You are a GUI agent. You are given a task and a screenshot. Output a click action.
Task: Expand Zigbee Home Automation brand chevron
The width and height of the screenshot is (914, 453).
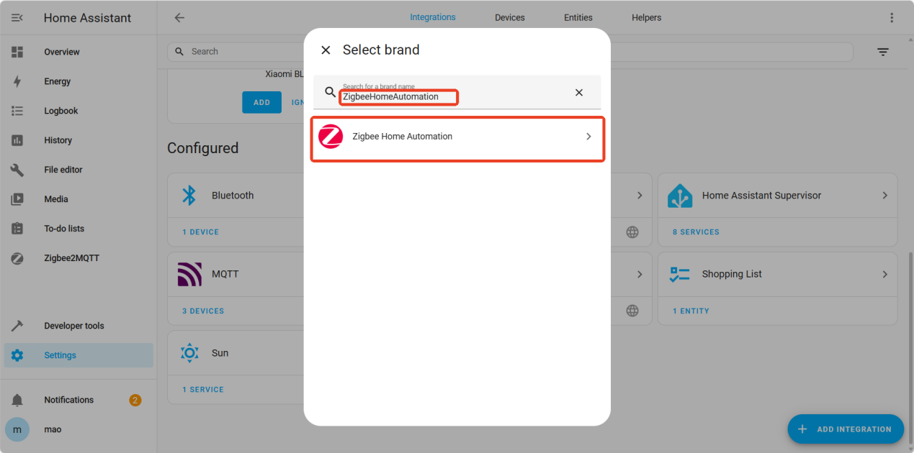[588, 137]
